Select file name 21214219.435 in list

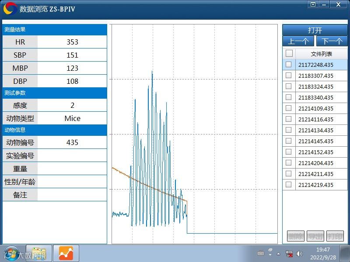[315, 185]
